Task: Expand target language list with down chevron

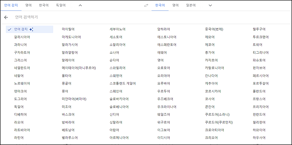Action: click(x=210, y=5)
